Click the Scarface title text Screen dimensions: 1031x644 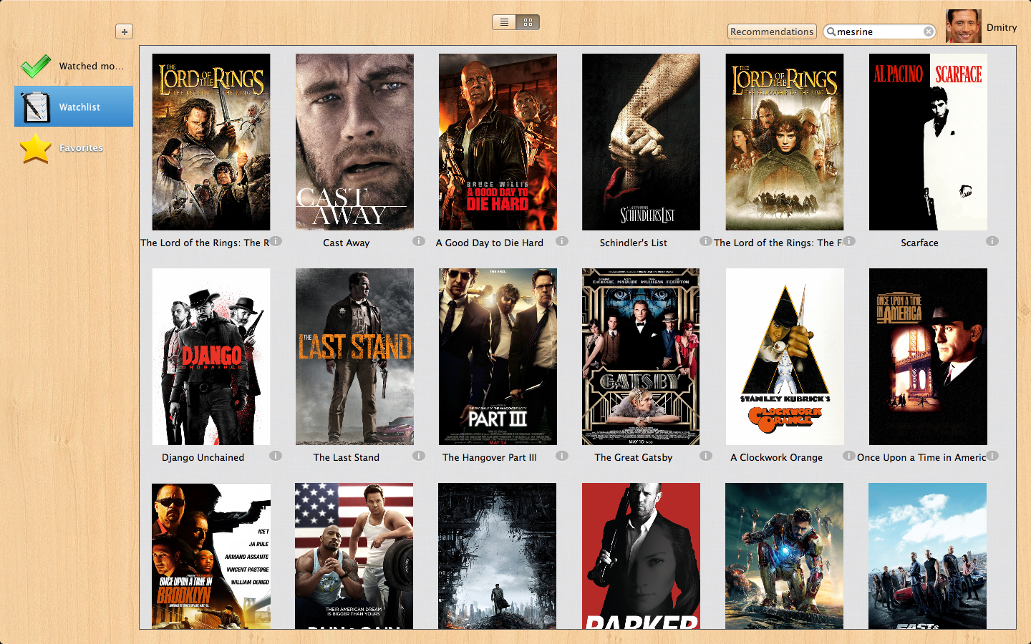point(919,243)
